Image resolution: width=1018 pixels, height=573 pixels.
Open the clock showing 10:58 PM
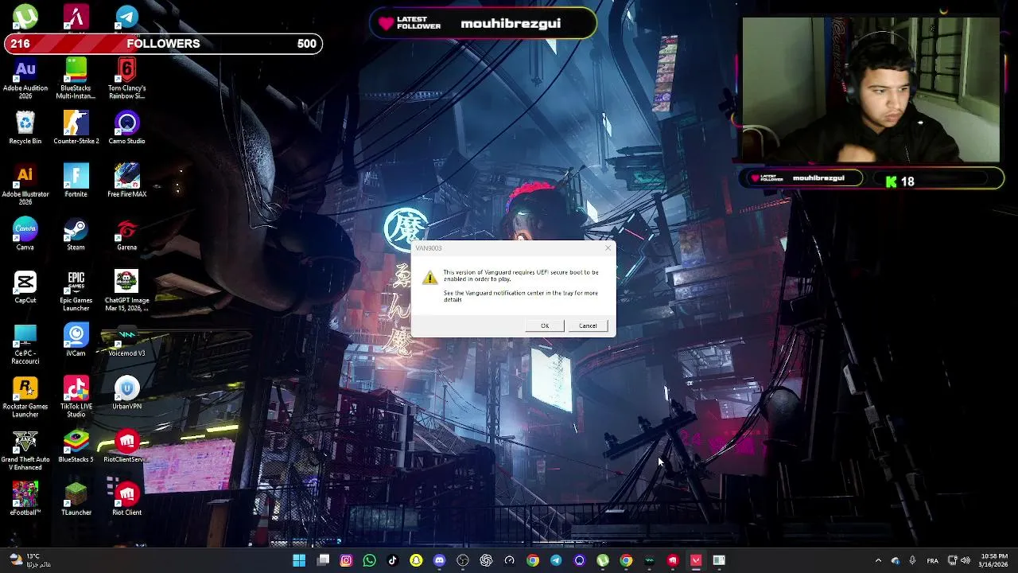994,560
